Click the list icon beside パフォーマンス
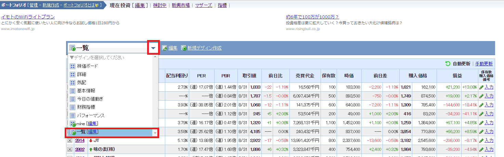The image size is (504, 157). pos(72,116)
